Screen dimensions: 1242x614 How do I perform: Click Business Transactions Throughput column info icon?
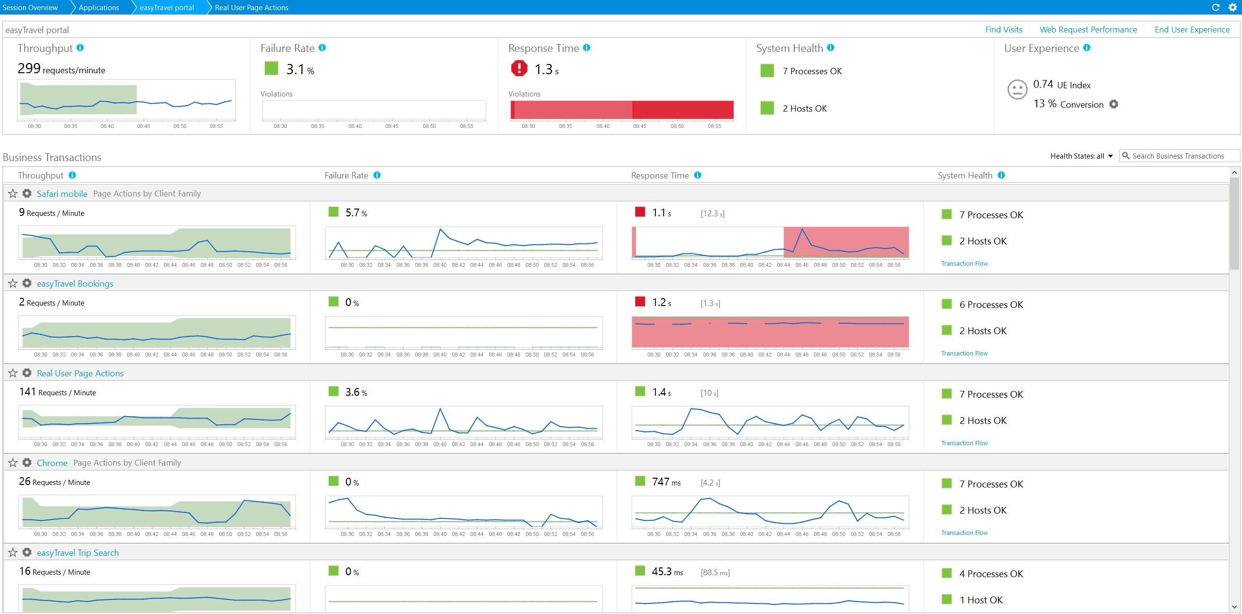[72, 175]
